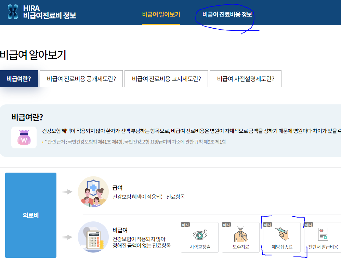
Task: Click the family shield 급여 illustration
Action: pyautogui.click(x=93, y=192)
